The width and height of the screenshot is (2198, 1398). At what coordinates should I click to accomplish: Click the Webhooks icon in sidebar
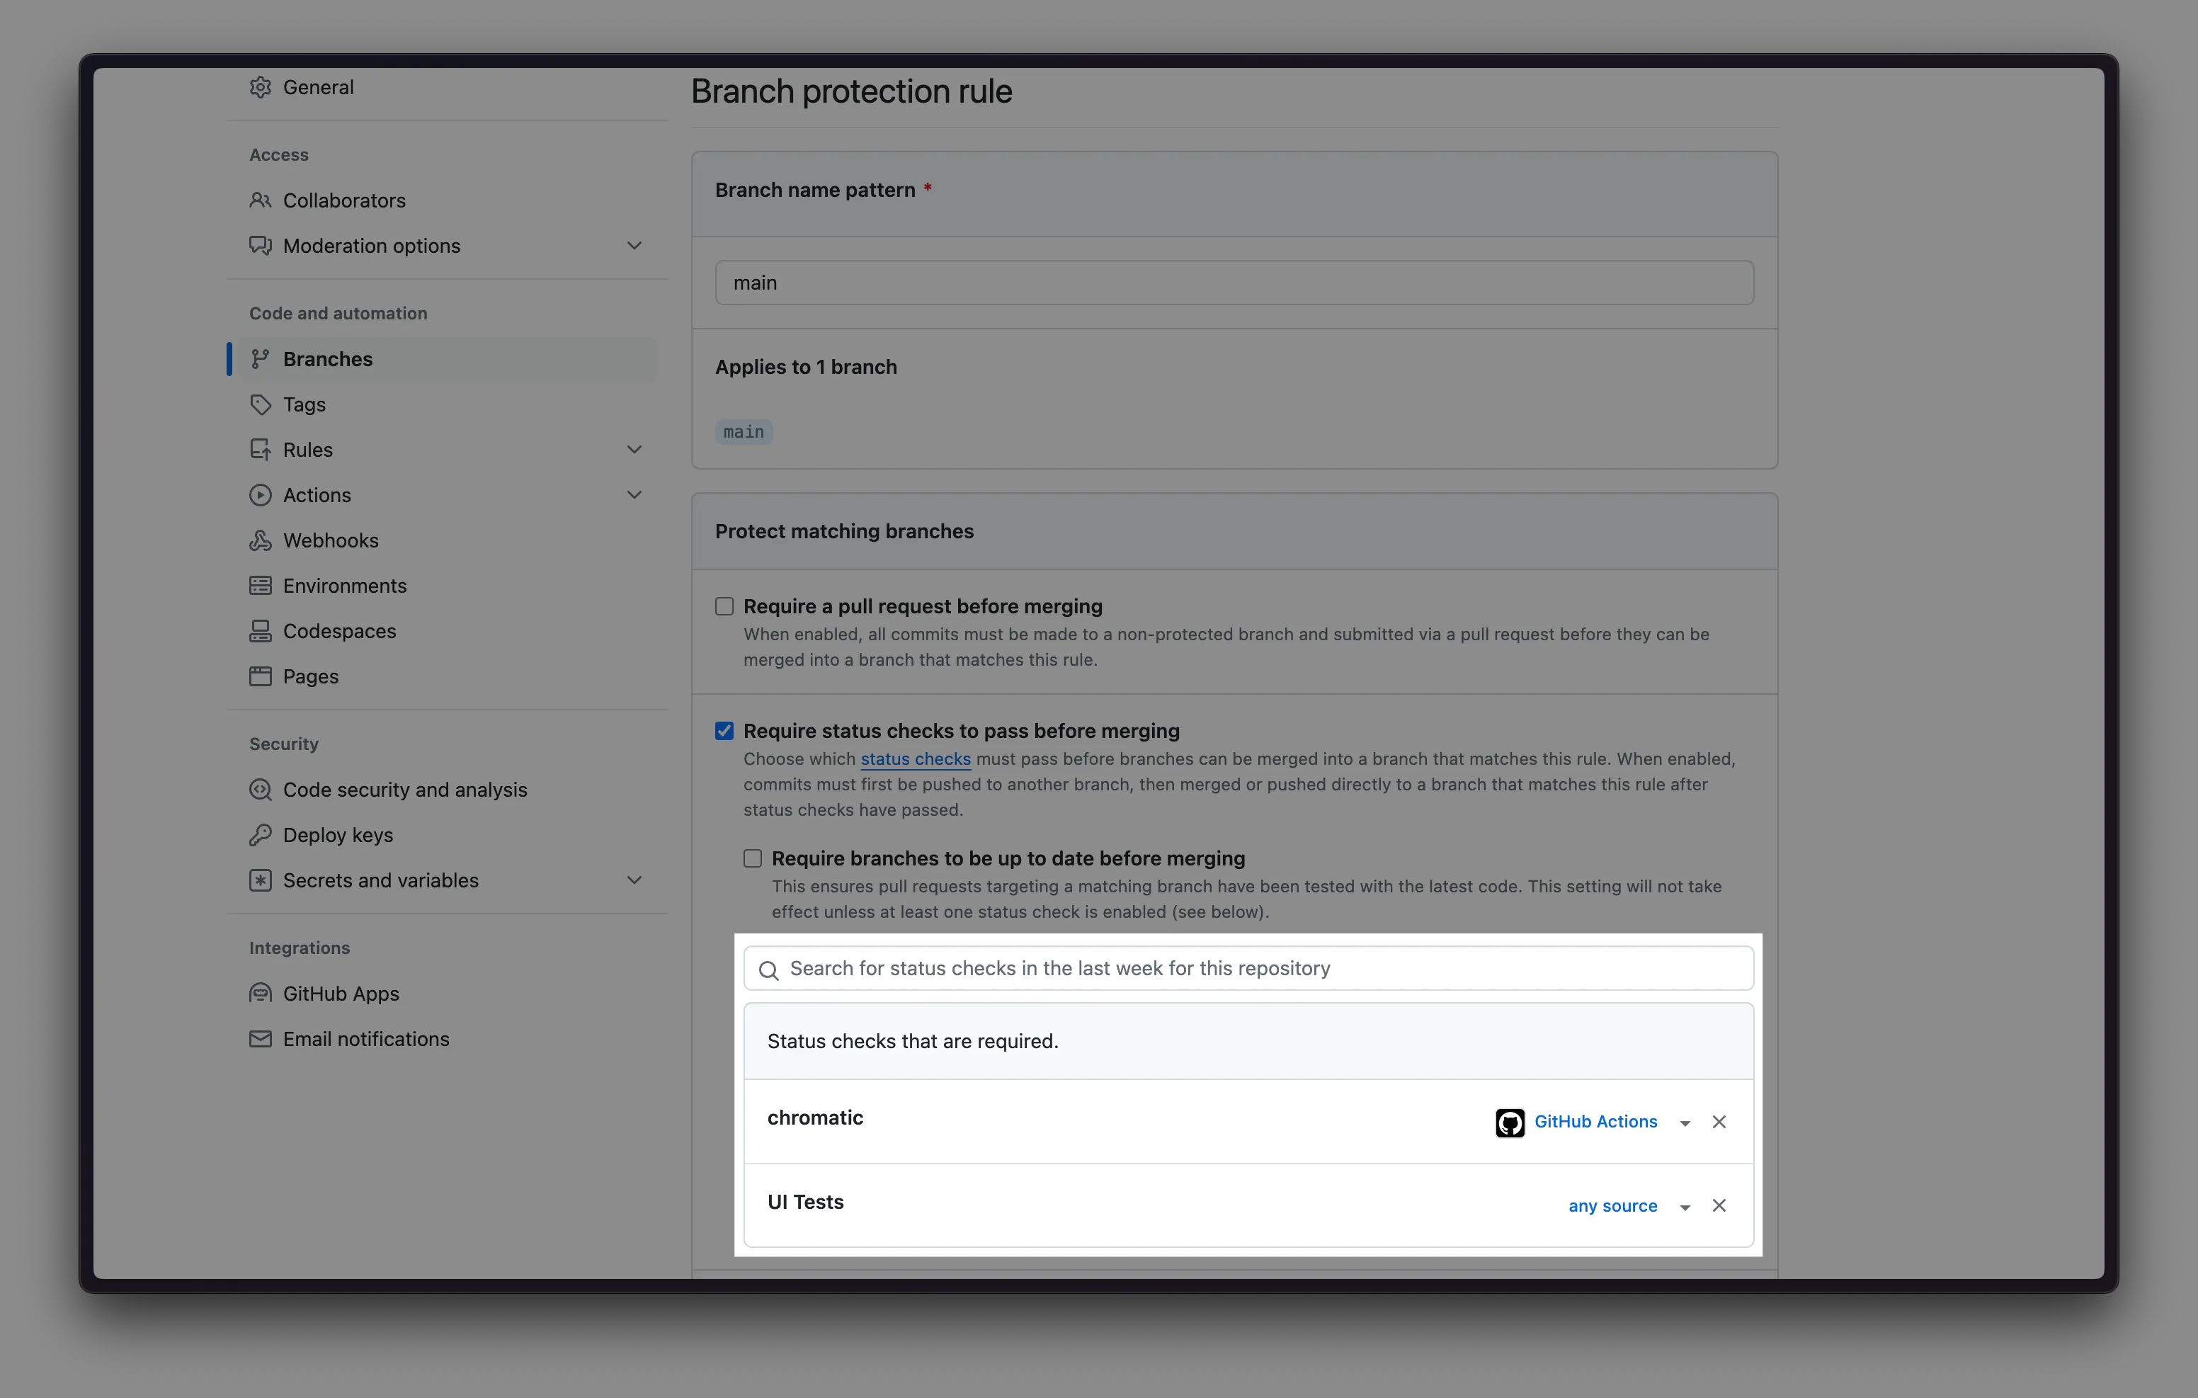point(260,540)
